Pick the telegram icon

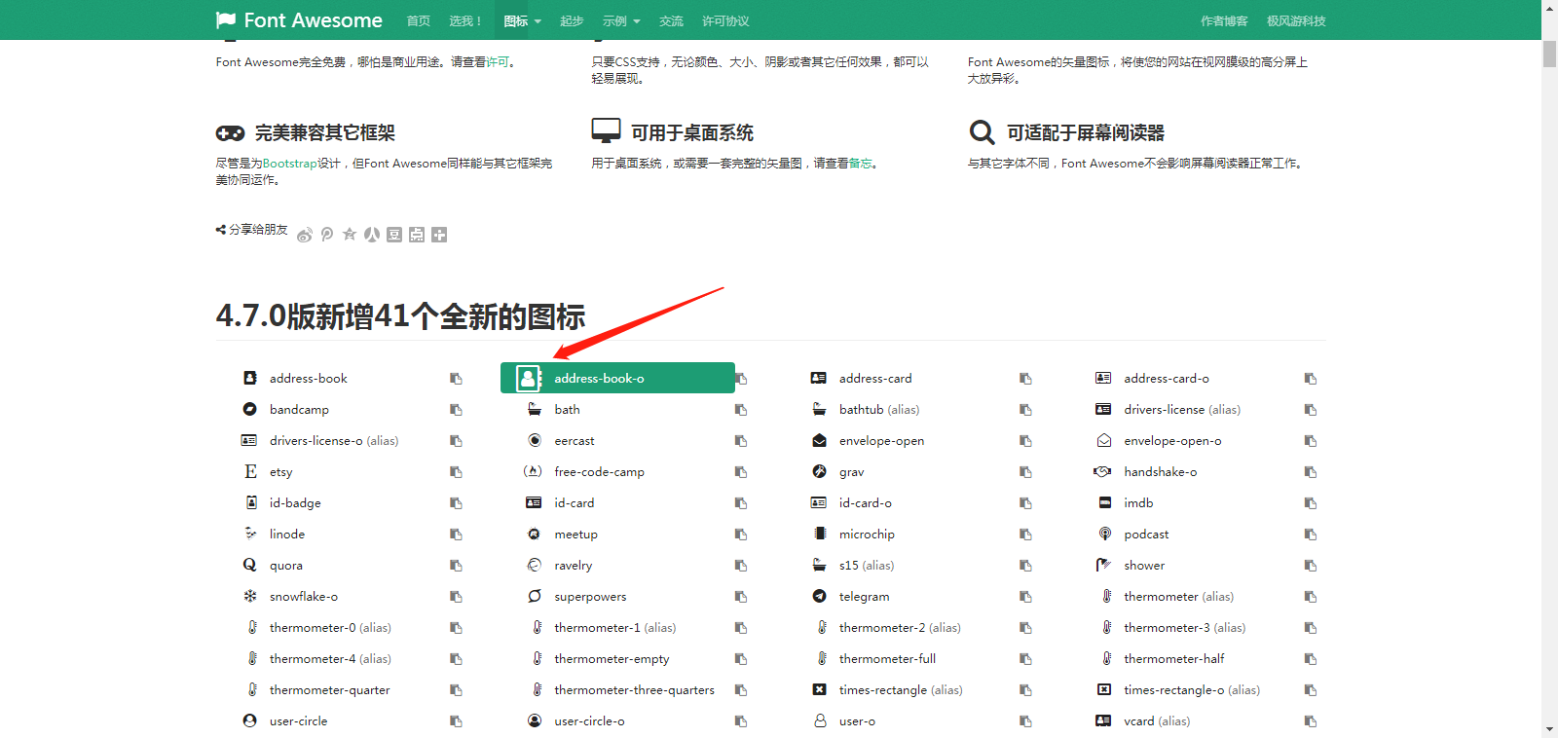(819, 596)
